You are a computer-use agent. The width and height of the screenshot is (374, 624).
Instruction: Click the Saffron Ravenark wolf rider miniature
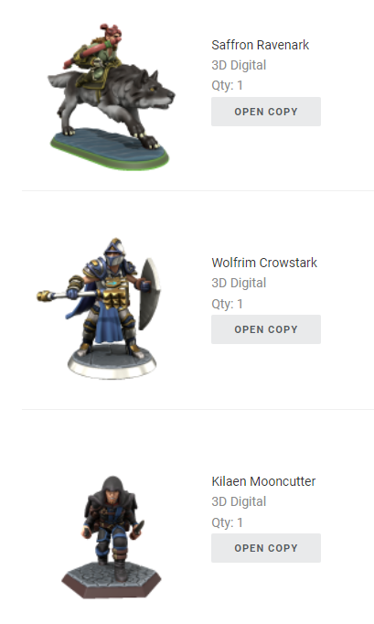(111, 97)
